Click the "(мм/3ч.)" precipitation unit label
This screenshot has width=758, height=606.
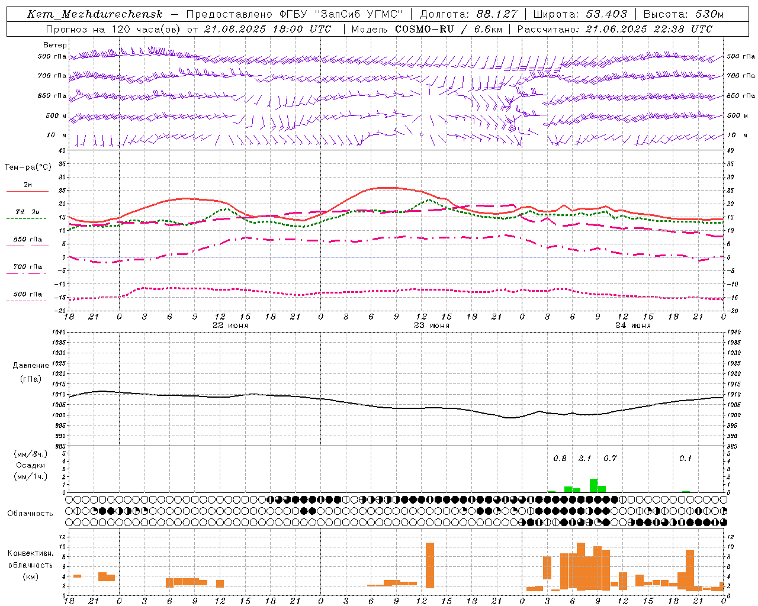(30, 454)
